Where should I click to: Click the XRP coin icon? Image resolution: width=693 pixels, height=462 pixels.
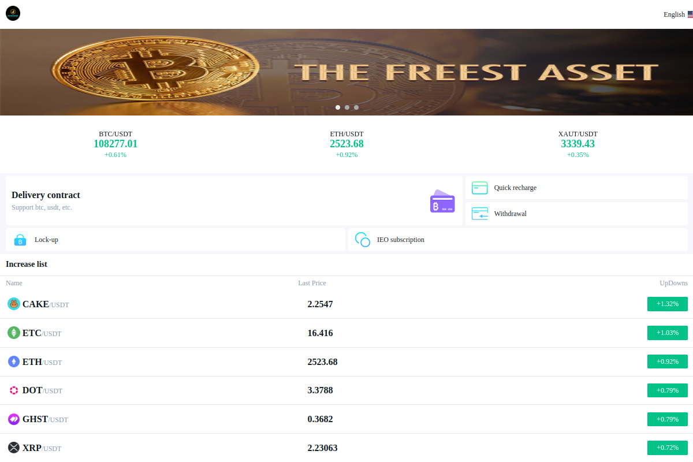[14, 448]
